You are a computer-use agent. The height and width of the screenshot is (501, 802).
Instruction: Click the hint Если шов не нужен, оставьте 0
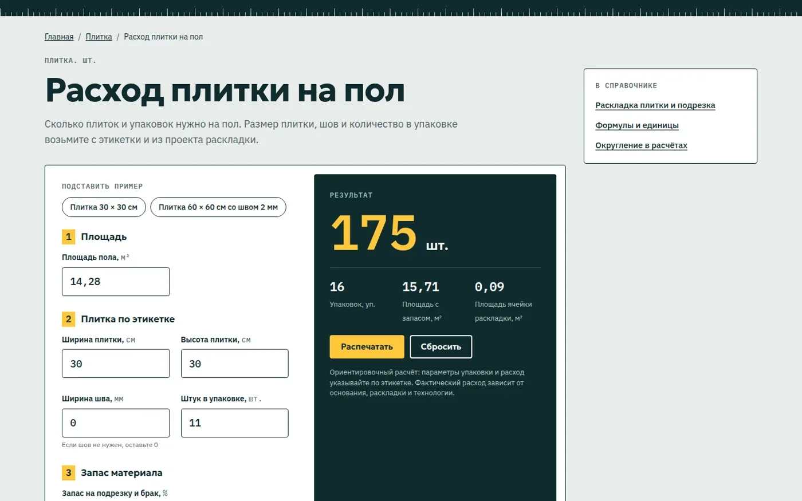pyautogui.click(x=110, y=445)
